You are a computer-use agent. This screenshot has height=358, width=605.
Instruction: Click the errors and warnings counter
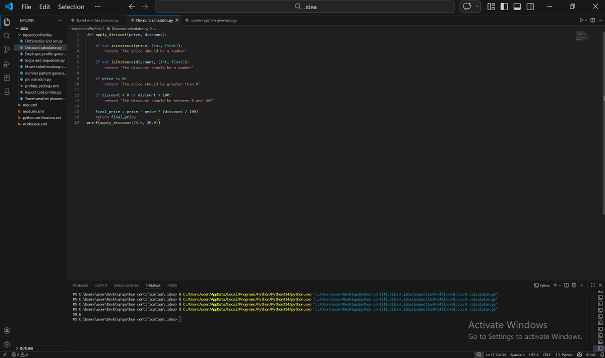pyautogui.click(x=19, y=354)
